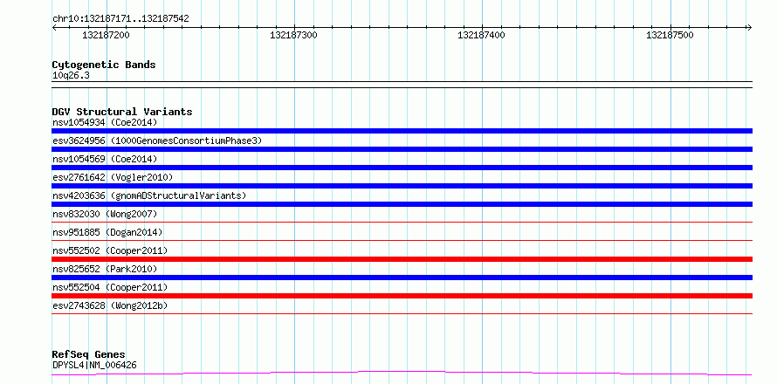Image resolution: width=777 pixels, height=384 pixels.
Task: Select variant nsv552504 (Cooper2011) label
Action: [x=110, y=287]
